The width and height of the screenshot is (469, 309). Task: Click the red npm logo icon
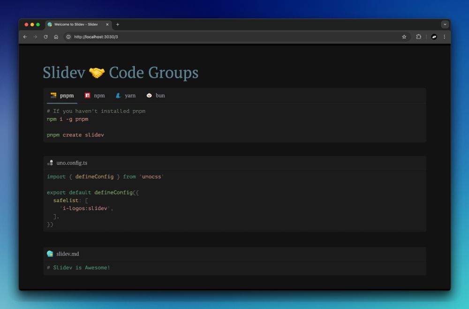[x=87, y=96]
